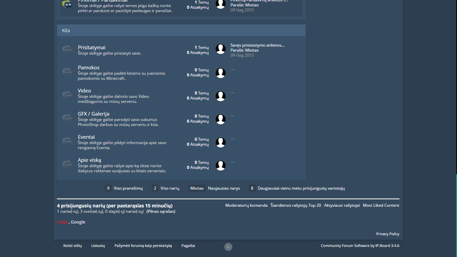This screenshot has width=457, height=257.
Task: Open the Lietuvių language selector
Action: [x=98, y=246]
